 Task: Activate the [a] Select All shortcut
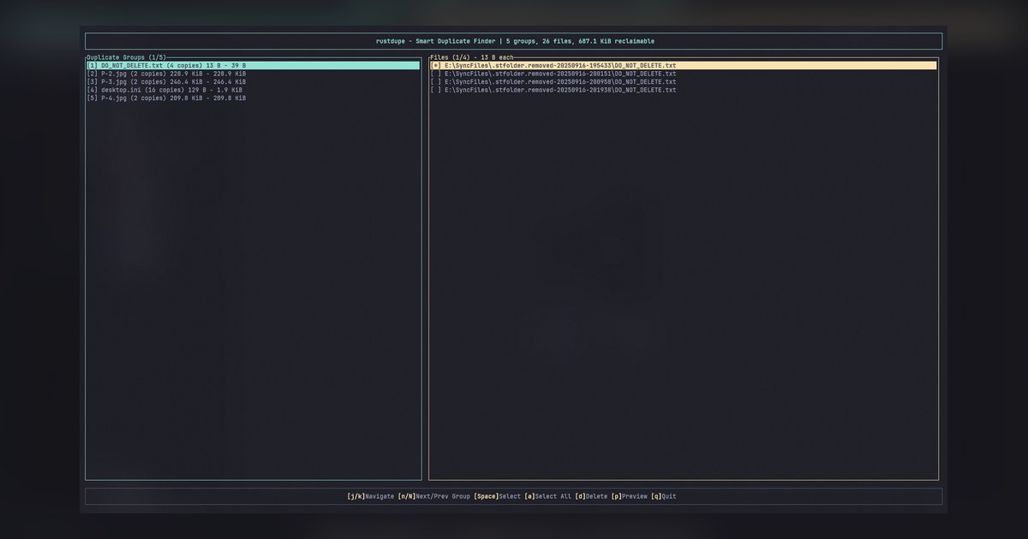(x=547, y=496)
